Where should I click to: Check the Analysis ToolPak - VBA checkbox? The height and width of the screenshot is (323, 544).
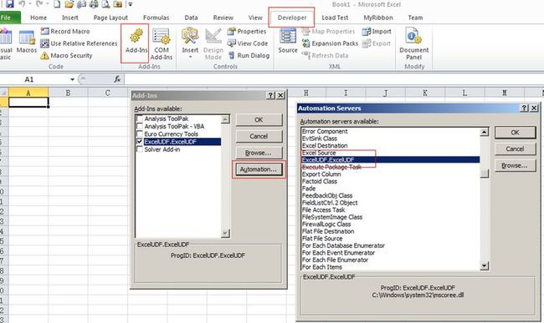point(140,126)
